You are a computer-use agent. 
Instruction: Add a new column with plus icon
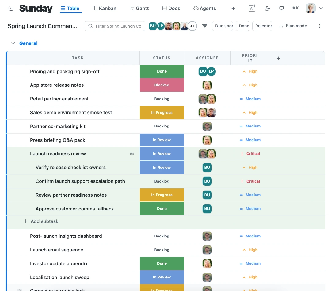(279, 58)
